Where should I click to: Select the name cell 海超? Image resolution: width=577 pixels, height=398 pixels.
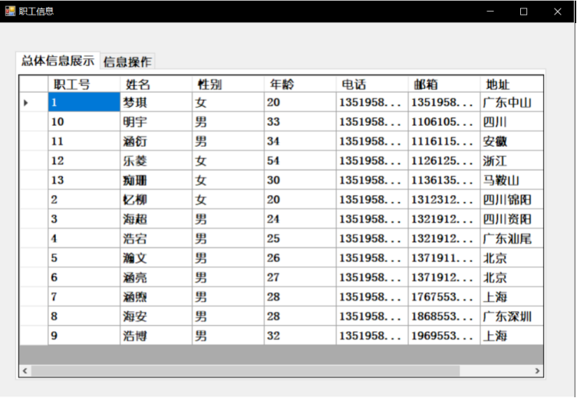156,219
